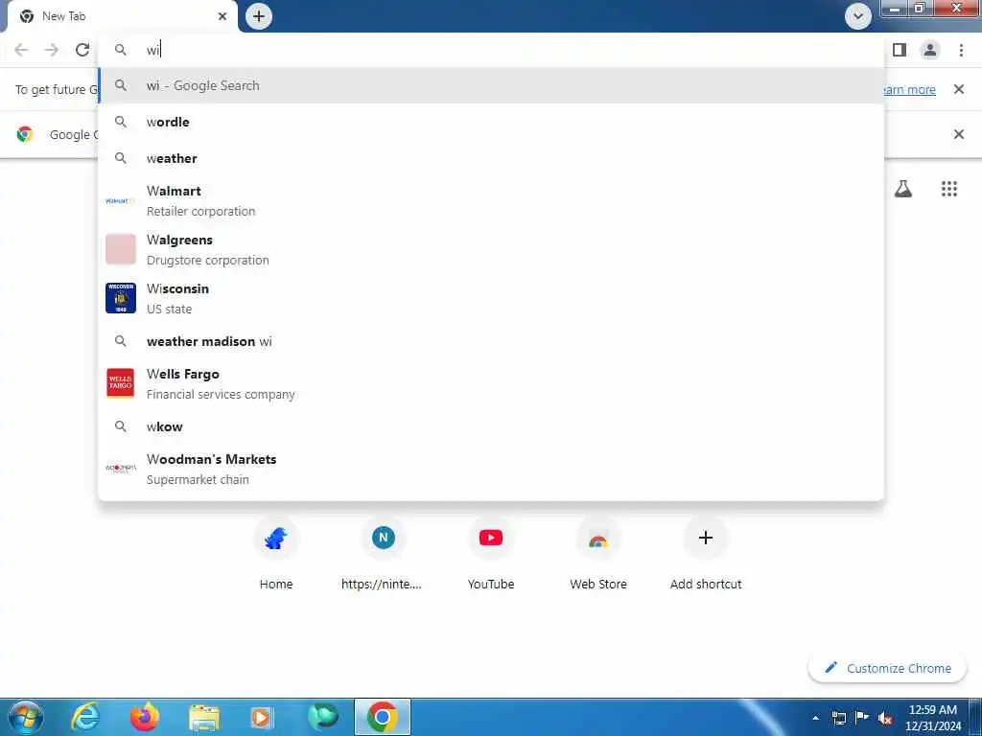Image resolution: width=982 pixels, height=736 pixels.
Task: Launch Firefox from taskbar
Action: pyautogui.click(x=144, y=717)
